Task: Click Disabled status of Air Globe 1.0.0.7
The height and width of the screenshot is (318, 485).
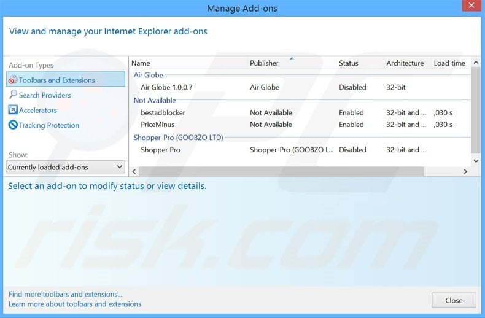Action: click(352, 87)
